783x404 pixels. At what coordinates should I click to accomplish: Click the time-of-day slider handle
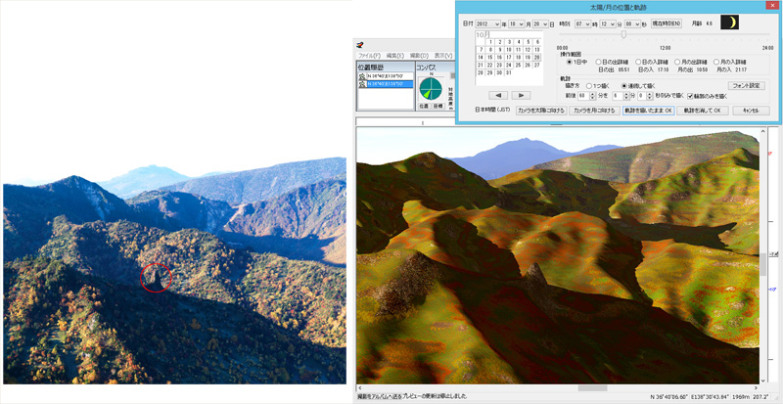tap(623, 35)
